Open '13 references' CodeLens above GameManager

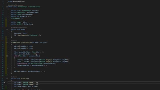coord(19,5)
